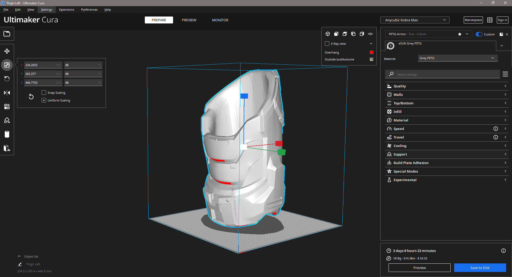Screen dimensions: 512x277
Task: Expand the Material settings category
Action: 447,120
